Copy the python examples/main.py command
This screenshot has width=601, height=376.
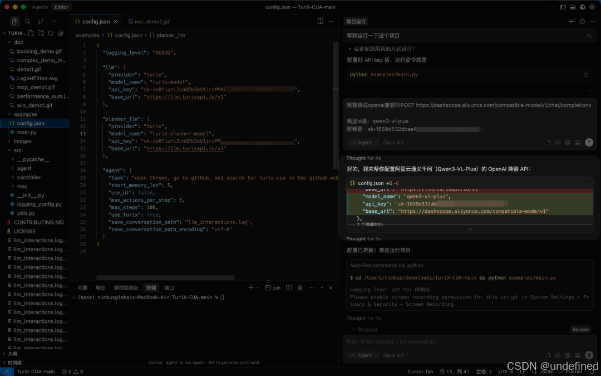[x=585, y=75]
